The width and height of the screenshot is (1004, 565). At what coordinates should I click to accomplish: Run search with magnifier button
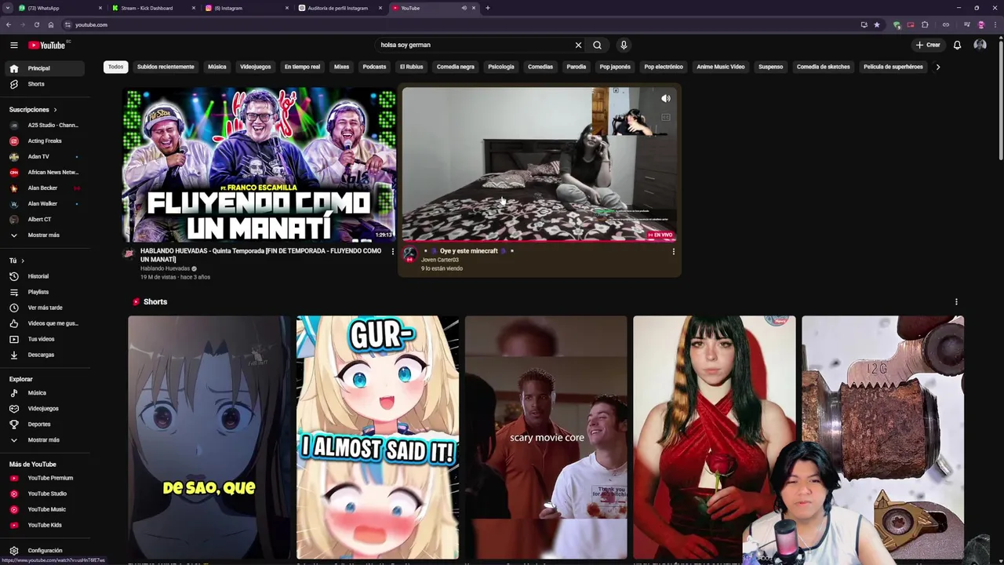click(597, 45)
